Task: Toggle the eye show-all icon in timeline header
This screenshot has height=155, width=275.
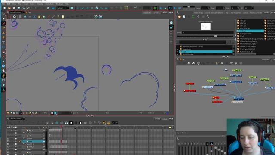Action: 8,127
